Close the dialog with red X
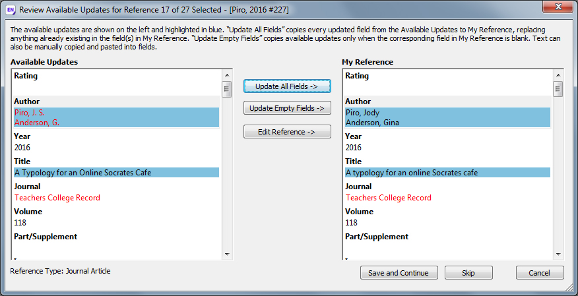 558,7
